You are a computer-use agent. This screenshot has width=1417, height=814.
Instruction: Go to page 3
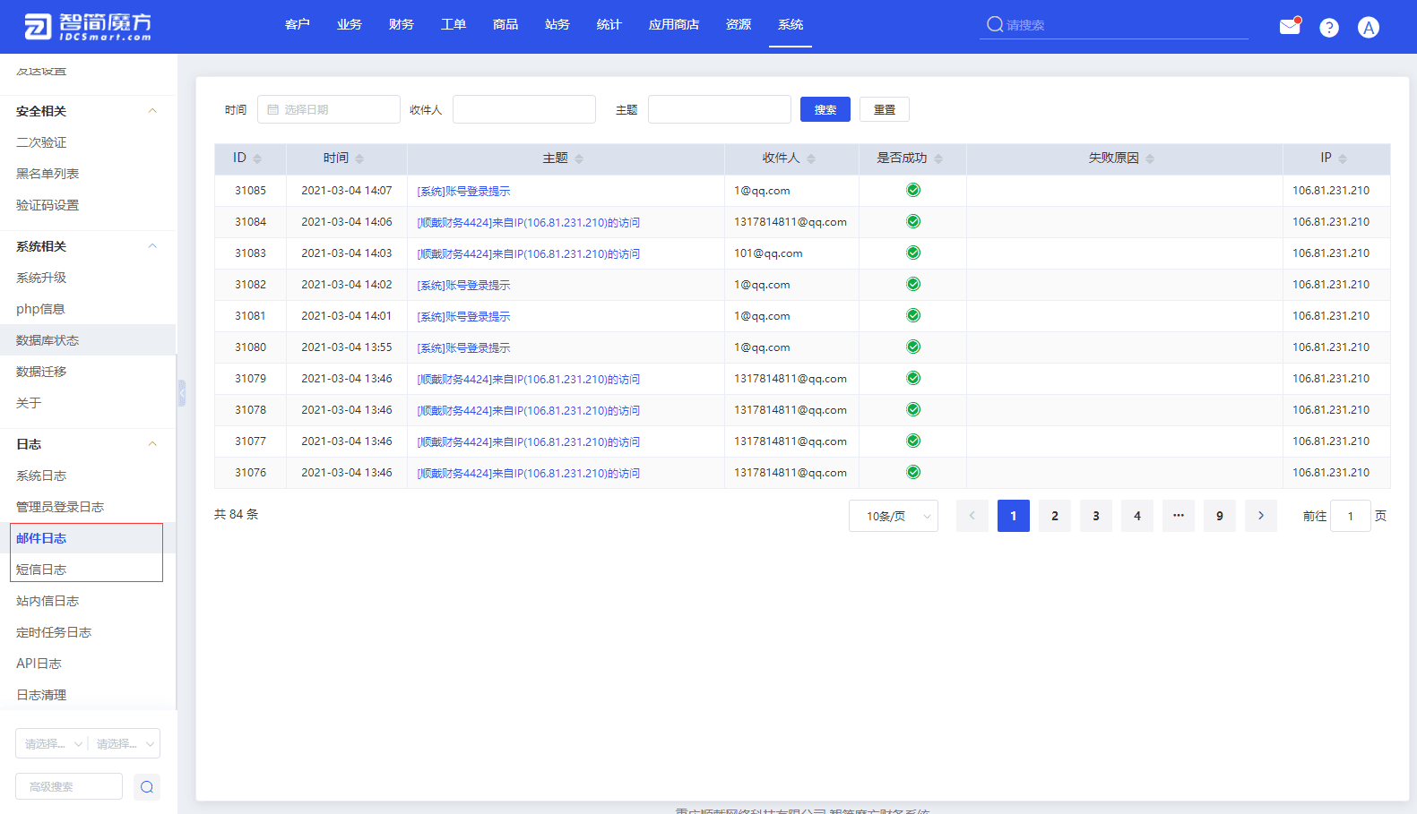pyautogui.click(x=1096, y=516)
